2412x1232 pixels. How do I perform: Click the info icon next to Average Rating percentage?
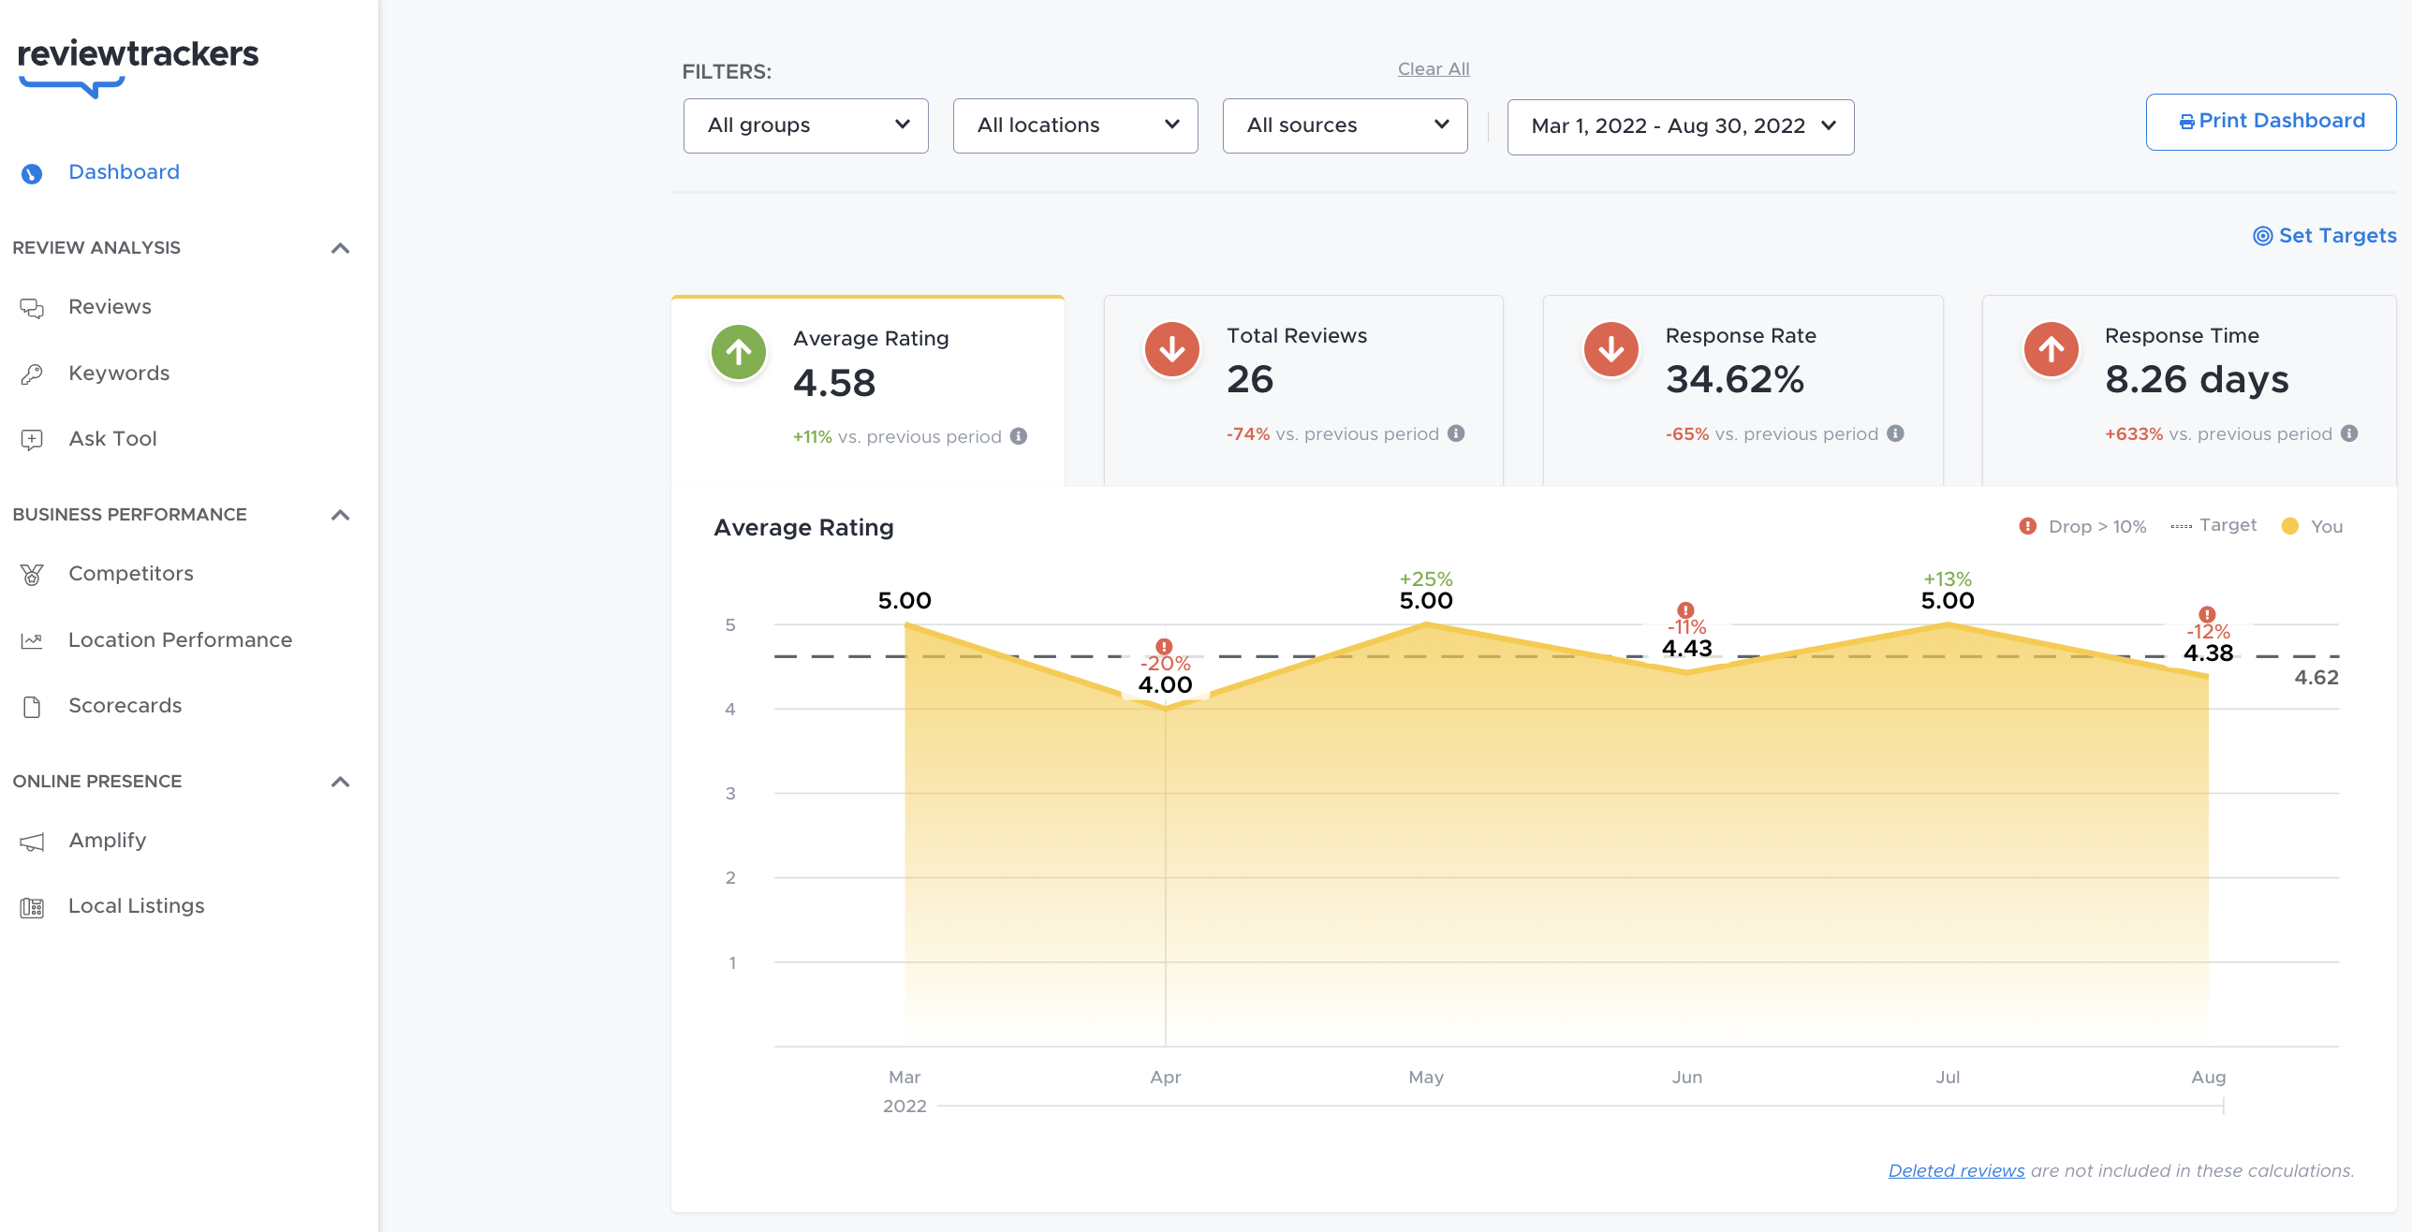tap(1020, 436)
